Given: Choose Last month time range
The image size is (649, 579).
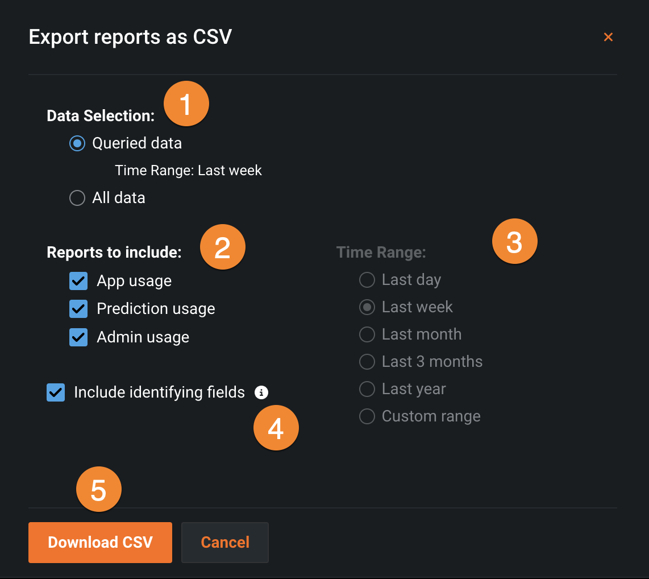Looking at the screenshot, I should (367, 334).
